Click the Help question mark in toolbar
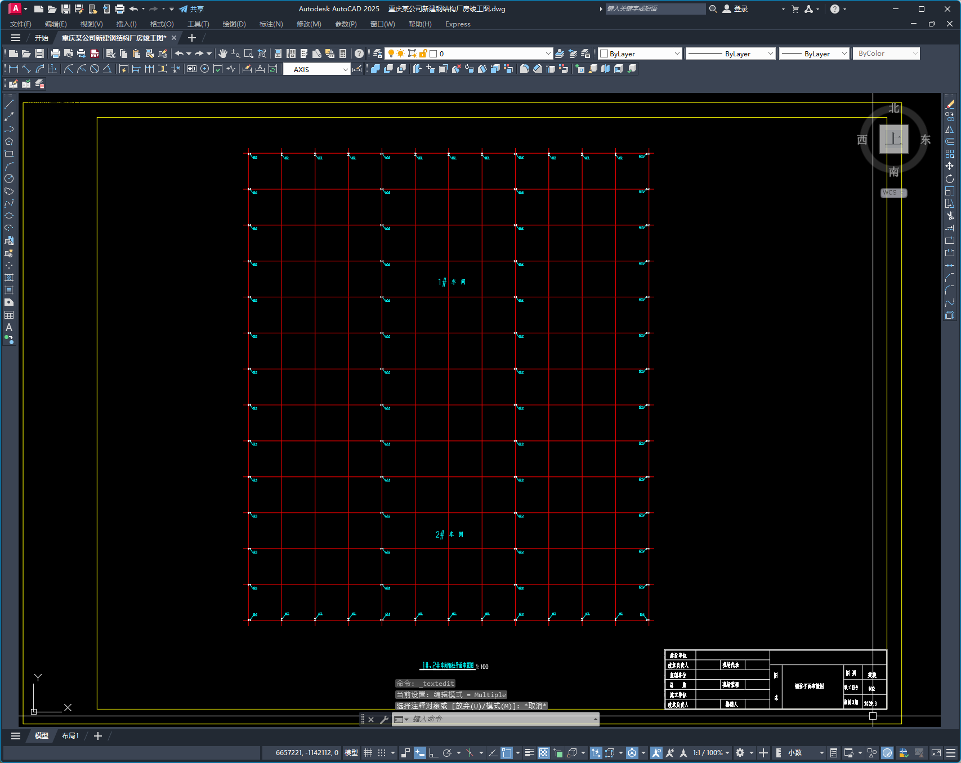The height and width of the screenshot is (763, 961). tap(359, 53)
